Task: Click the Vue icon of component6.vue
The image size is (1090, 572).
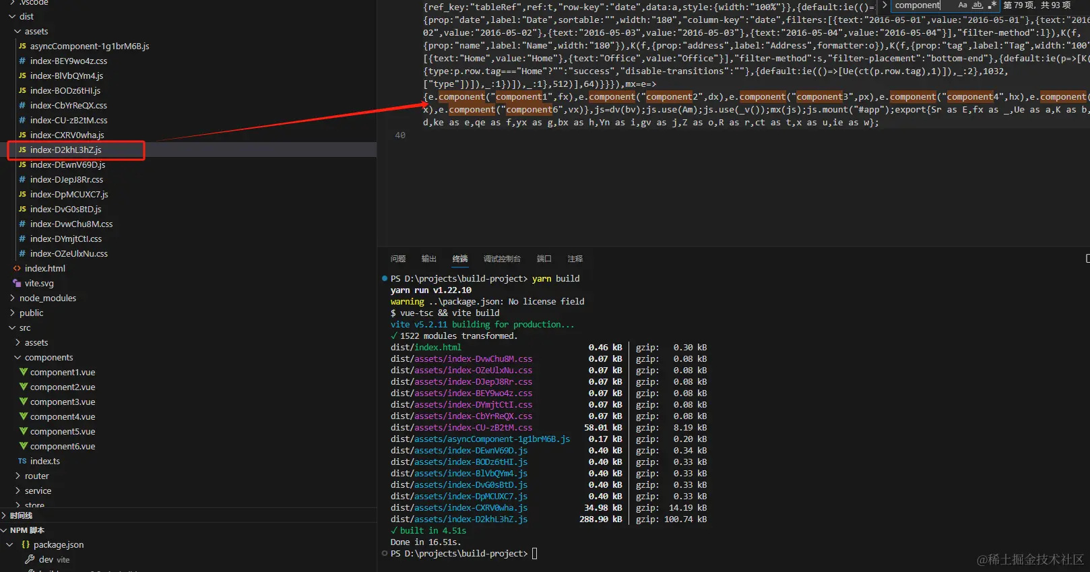Action: click(24, 446)
